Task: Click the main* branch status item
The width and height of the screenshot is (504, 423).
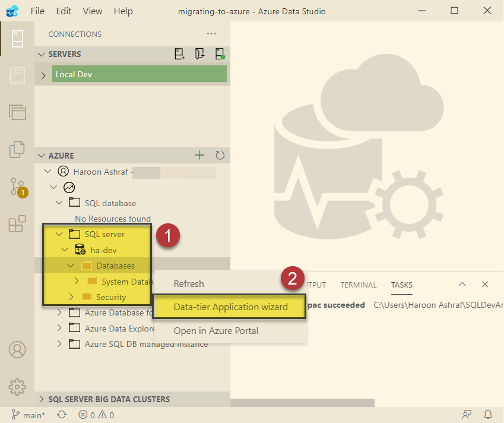Action: coord(28,415)
